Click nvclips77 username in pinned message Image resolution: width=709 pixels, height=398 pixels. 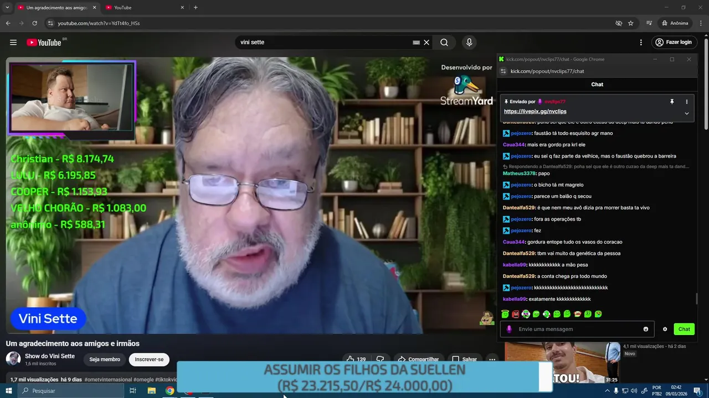pyautogui.click(x=555, y=102)
